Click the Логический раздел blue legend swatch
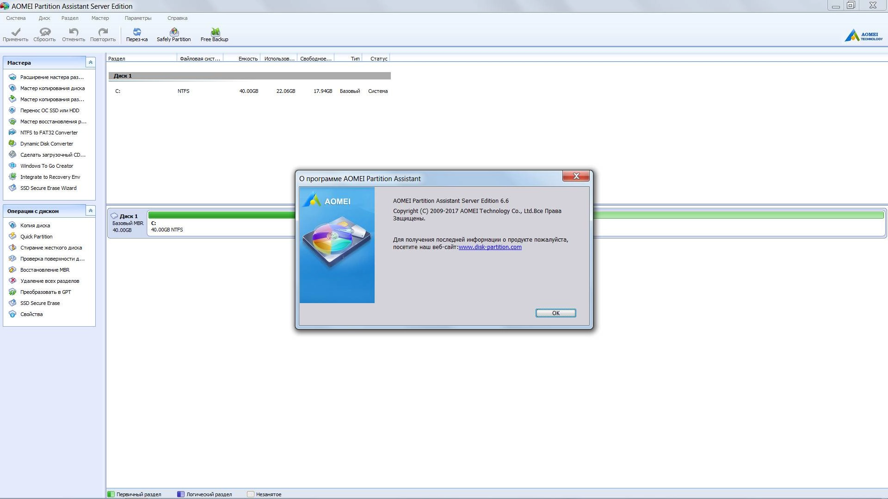This screenshot has width=888, height=499. point(181,494)
